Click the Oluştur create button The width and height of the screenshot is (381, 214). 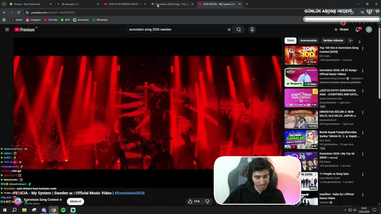(341, 29)
